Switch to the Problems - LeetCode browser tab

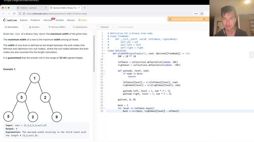click(x=32, y=8)
